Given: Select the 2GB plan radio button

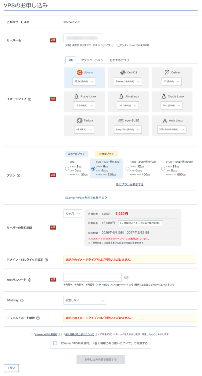Looking at the screenshot, I should coord(67,169).
